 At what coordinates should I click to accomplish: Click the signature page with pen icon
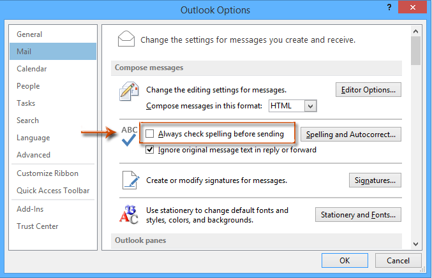[131, 180]
